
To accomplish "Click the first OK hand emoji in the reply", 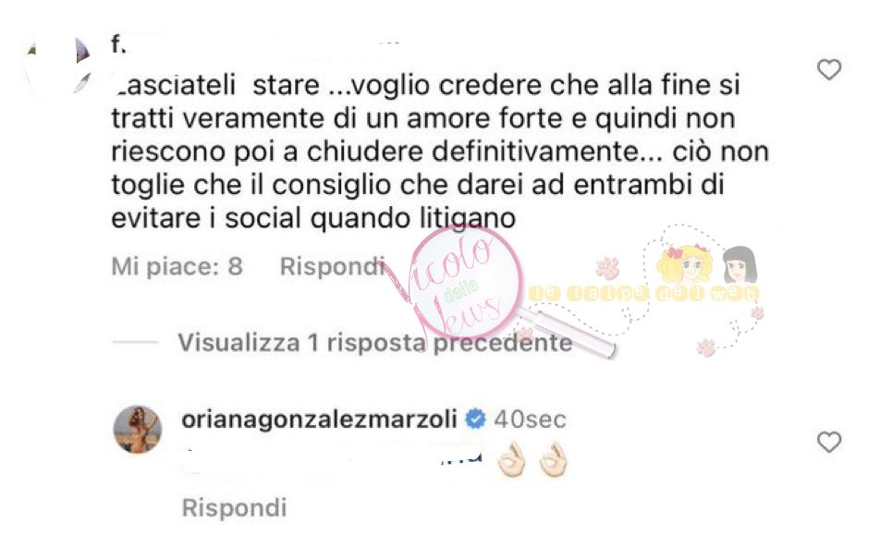I will tap(511, 460).
